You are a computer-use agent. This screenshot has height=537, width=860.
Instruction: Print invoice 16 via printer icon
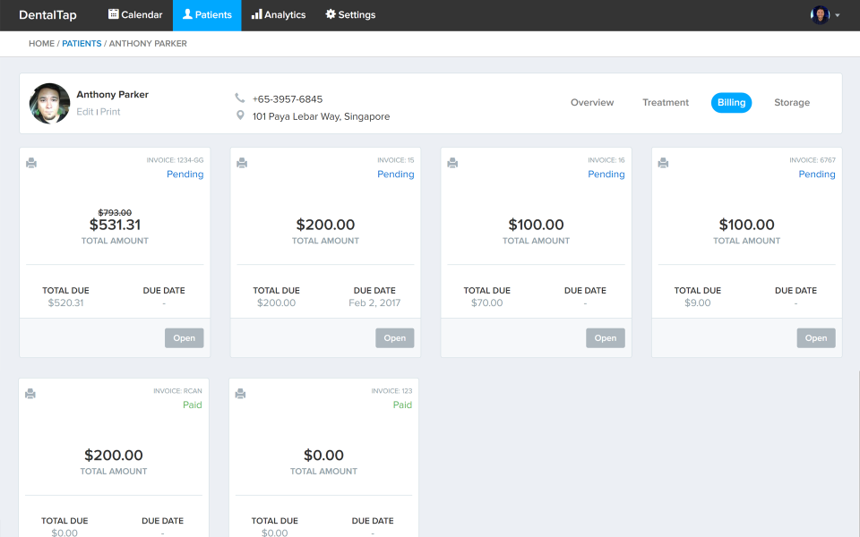point(452,163)
